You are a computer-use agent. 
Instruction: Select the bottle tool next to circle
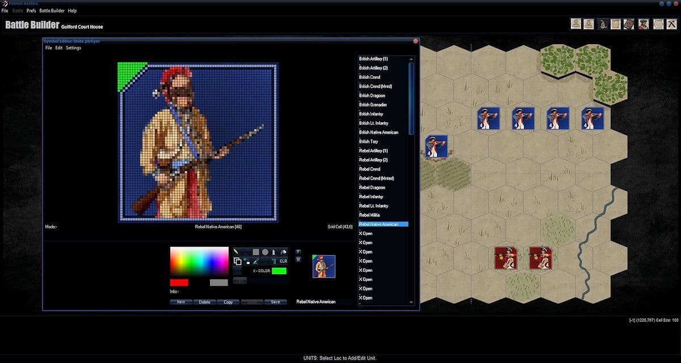(274, 252)
